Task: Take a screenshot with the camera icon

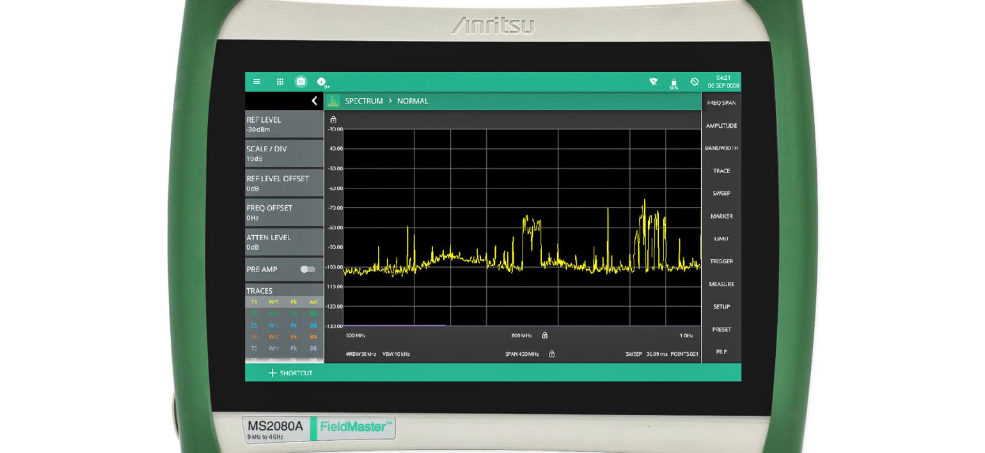Action: coord(300,81)
